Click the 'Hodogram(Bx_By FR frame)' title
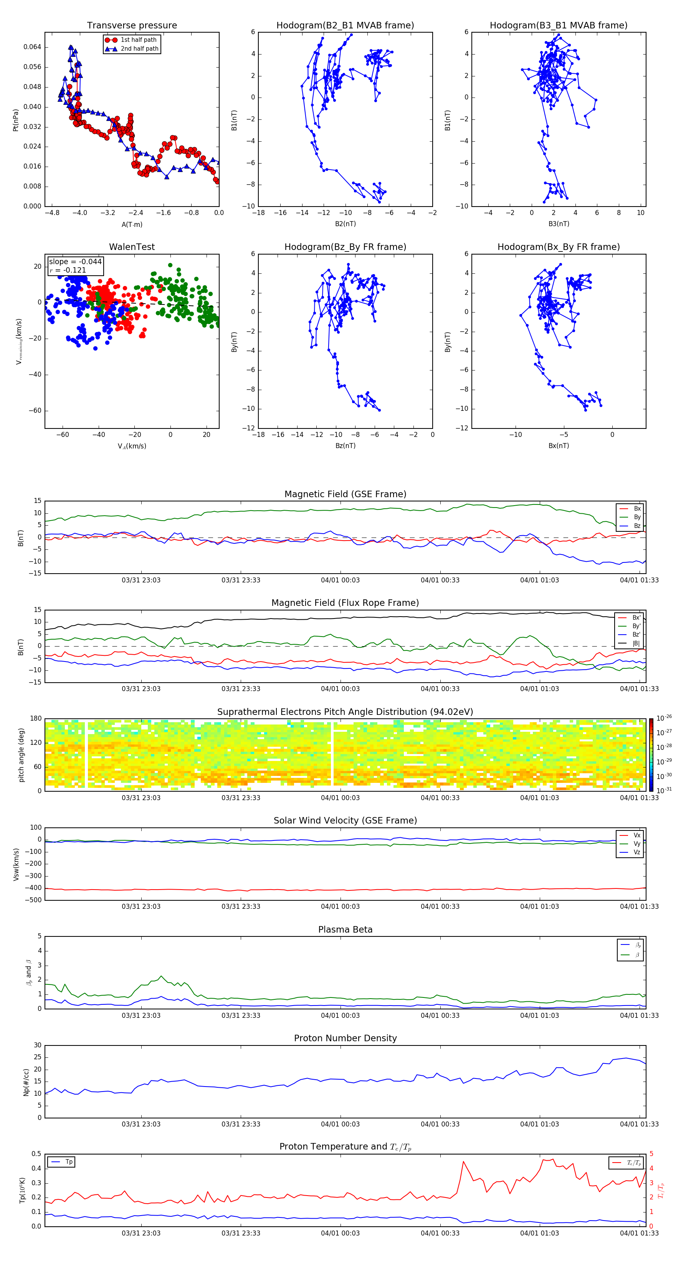The height and width of the screenshot is (1267, 691). click(559, 247)
